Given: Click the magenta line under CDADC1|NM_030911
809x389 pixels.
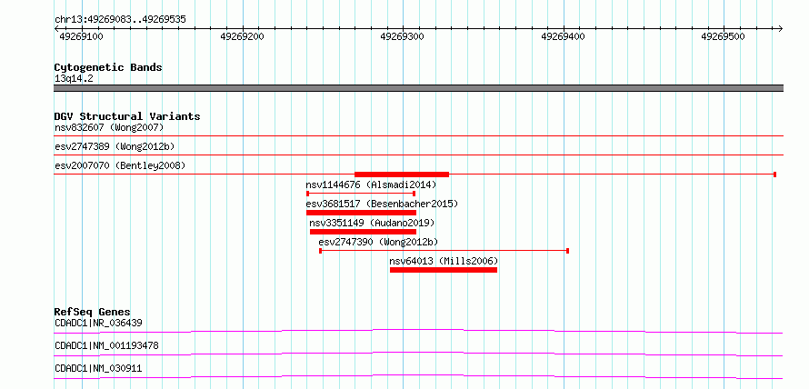Looking at the screenshot, I should click(418, 376).
